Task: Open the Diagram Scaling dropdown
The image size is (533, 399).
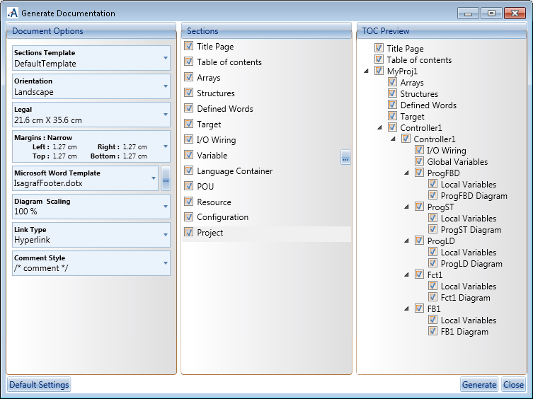Action: [x=91, y=207]
